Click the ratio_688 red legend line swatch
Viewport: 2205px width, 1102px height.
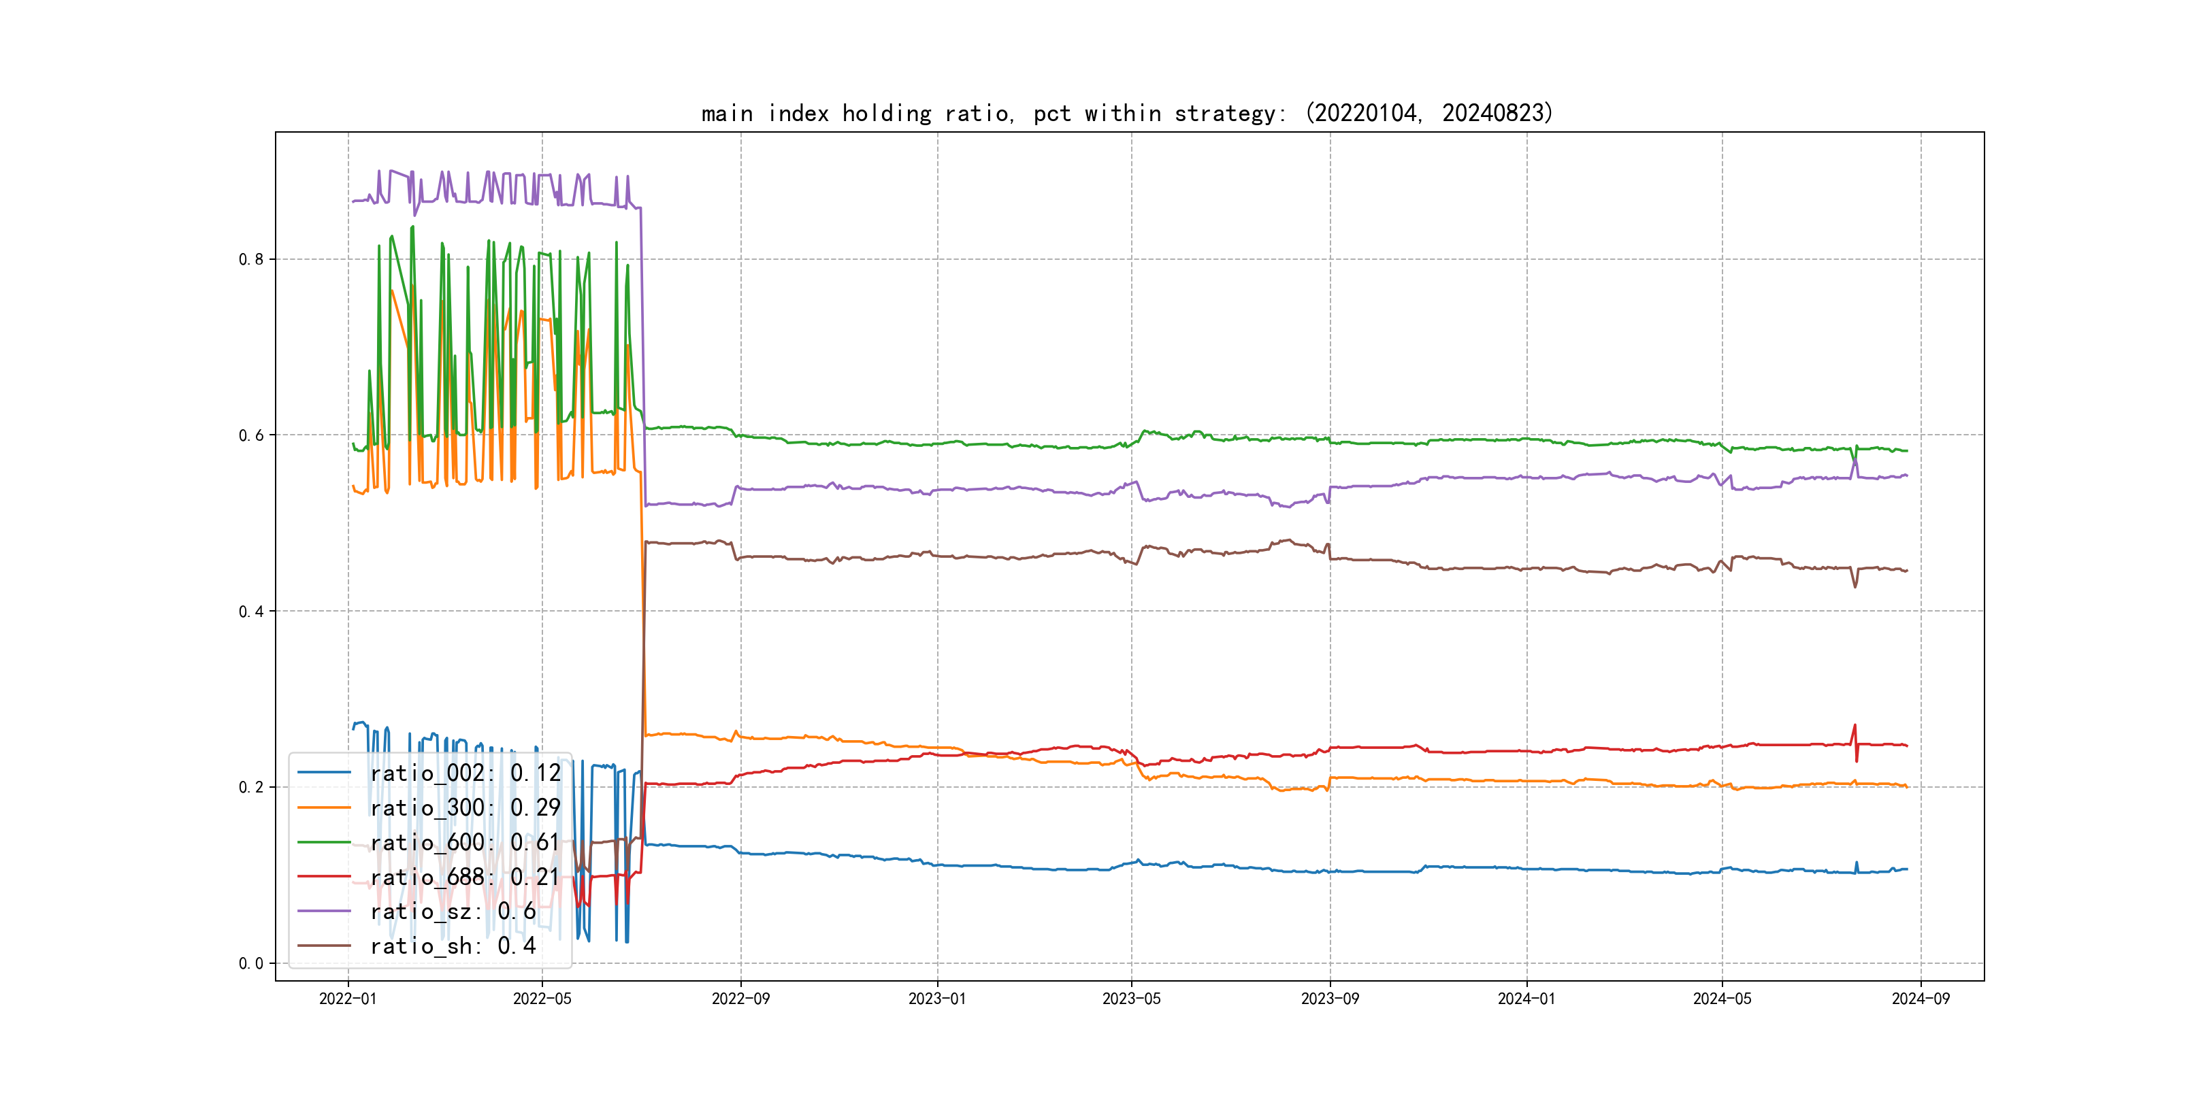(323, 876)
